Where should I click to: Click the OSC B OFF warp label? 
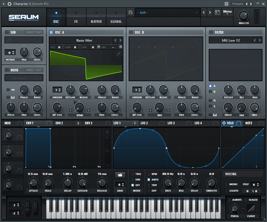click(x=159, y=115)
